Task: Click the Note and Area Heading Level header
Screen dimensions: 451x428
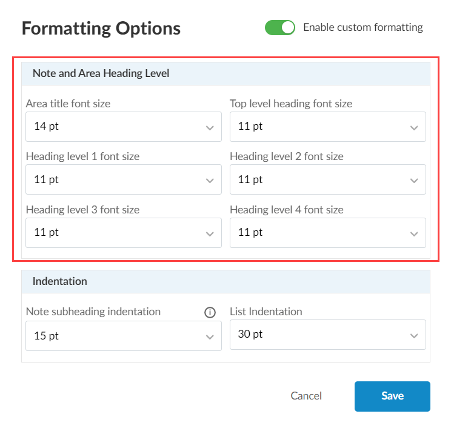Action: point(101,73)
